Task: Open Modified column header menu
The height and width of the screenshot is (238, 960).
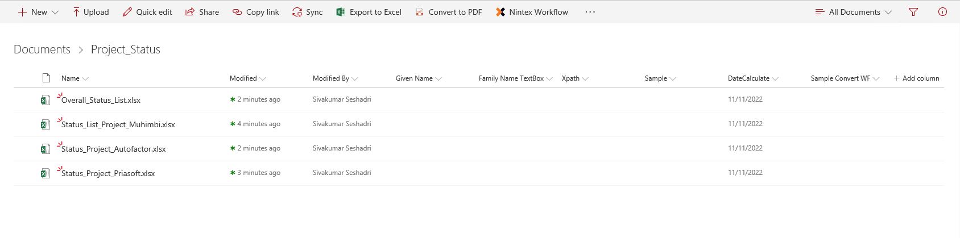Action: pos(248,78)
